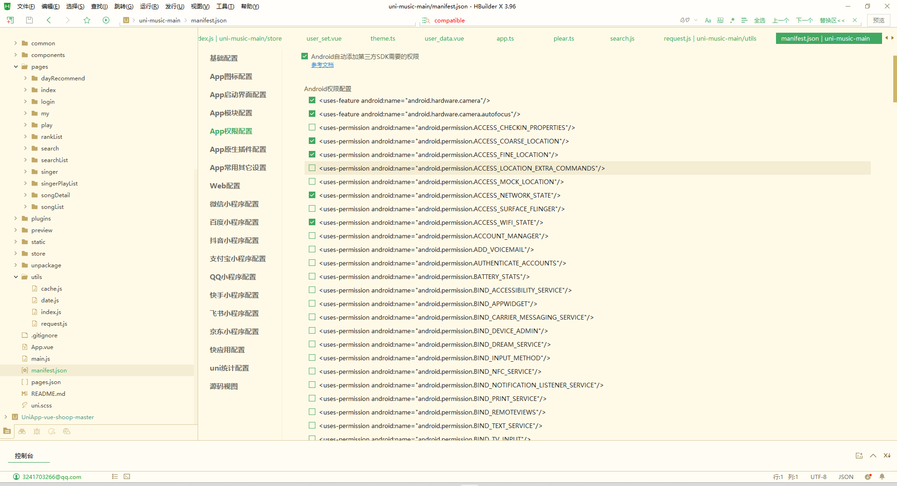The image size is (897, 486).
Task: Open the App图标配置 settings section
Action: [x=231, y=76]
